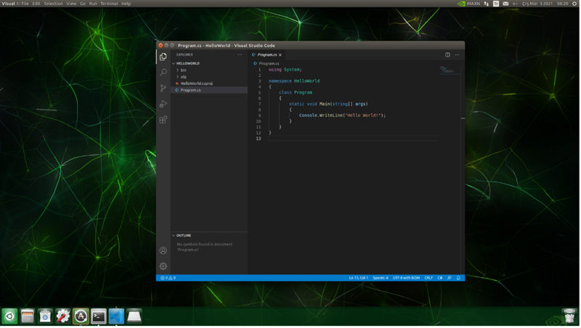
Task: Open the Accounts menu icon
Action: 163,251
